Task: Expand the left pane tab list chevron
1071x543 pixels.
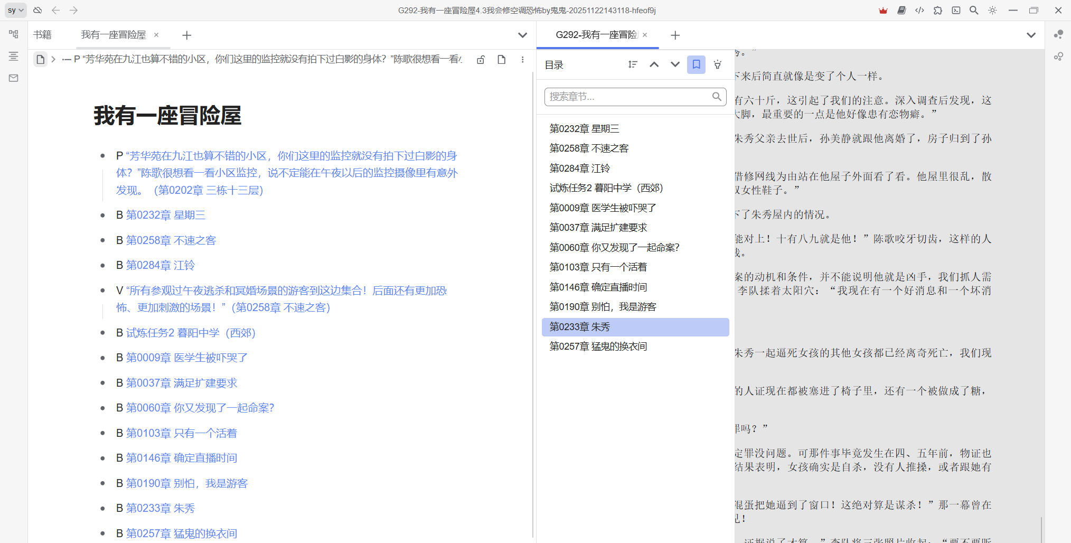Action: pos(522,35)
